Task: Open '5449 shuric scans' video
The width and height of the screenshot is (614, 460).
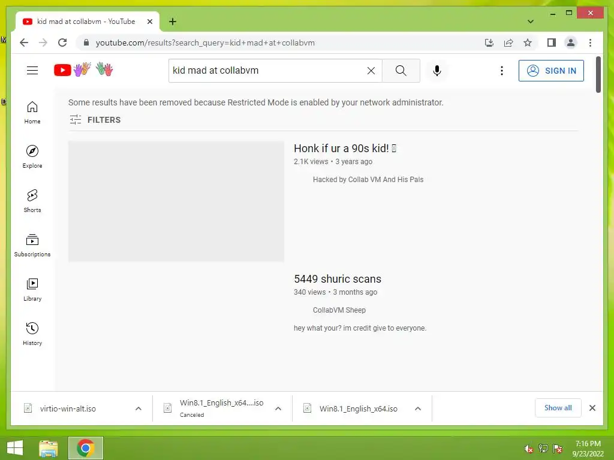Action: click(337, 279)
